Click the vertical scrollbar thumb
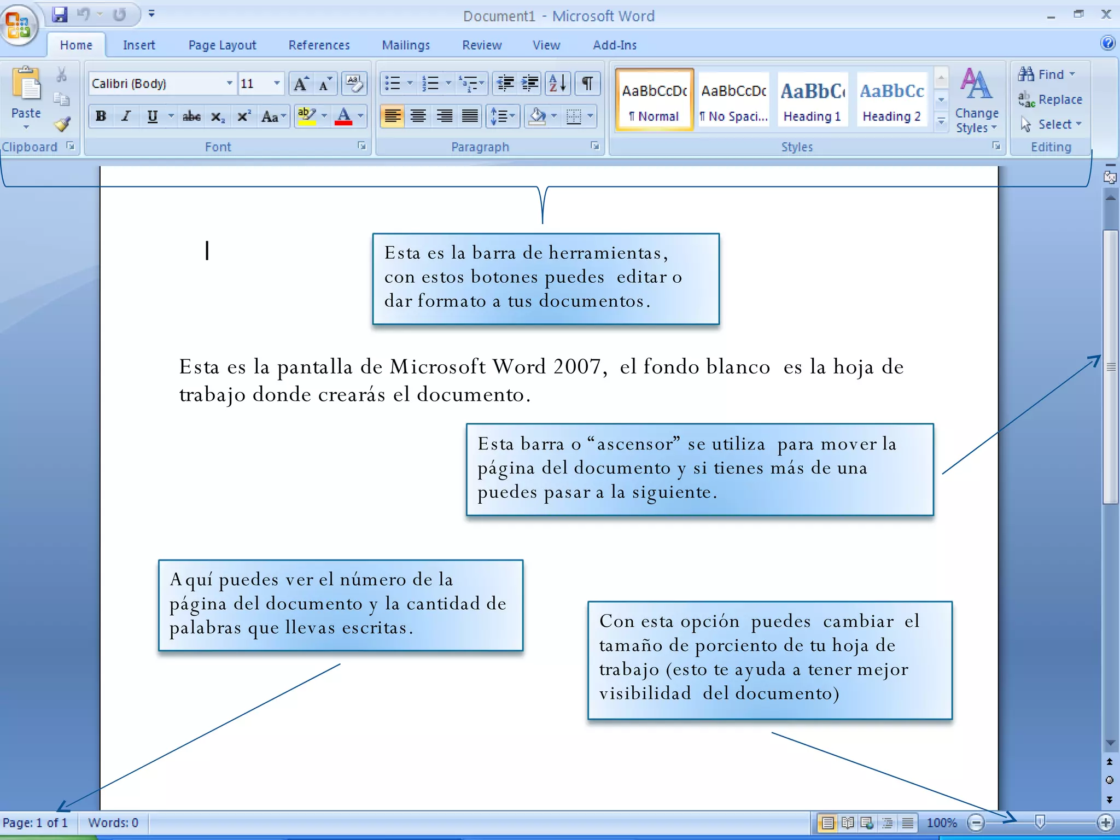The height and width of the screenshot is (840, 1120). 1110,366
